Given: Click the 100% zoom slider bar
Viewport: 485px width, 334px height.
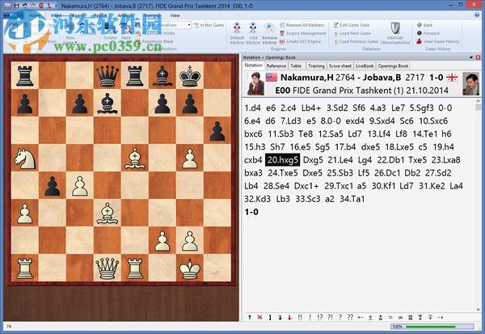Looking at the screenshot, I should point(432,327).
